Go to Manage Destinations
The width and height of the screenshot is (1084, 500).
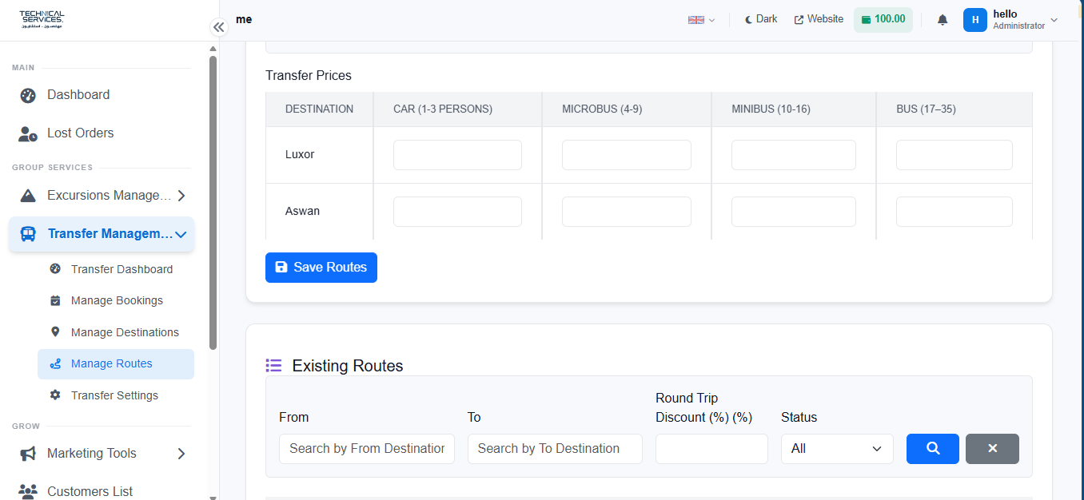[116, 332]
